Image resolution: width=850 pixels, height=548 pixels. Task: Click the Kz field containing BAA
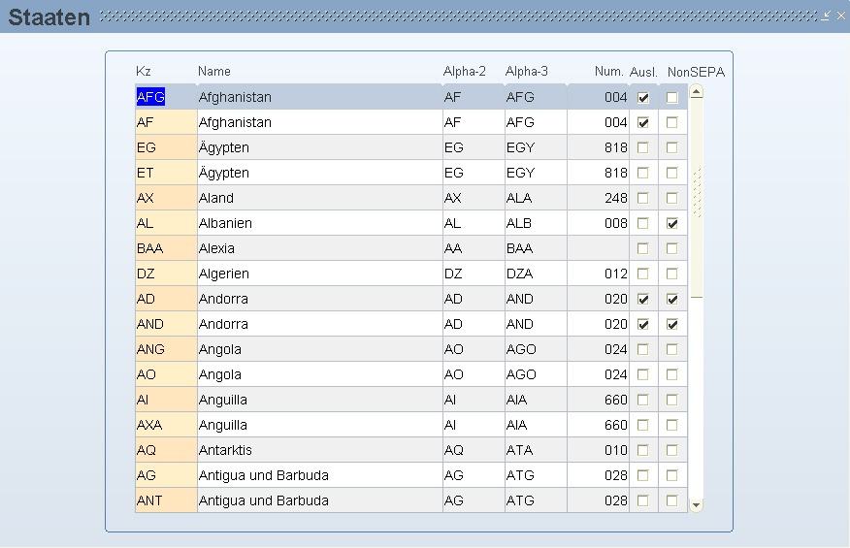pos(165,248)
